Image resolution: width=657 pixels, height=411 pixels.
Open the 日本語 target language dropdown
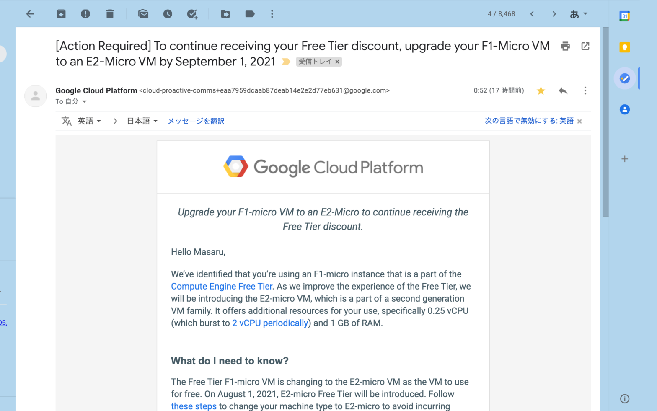point(142,121)
